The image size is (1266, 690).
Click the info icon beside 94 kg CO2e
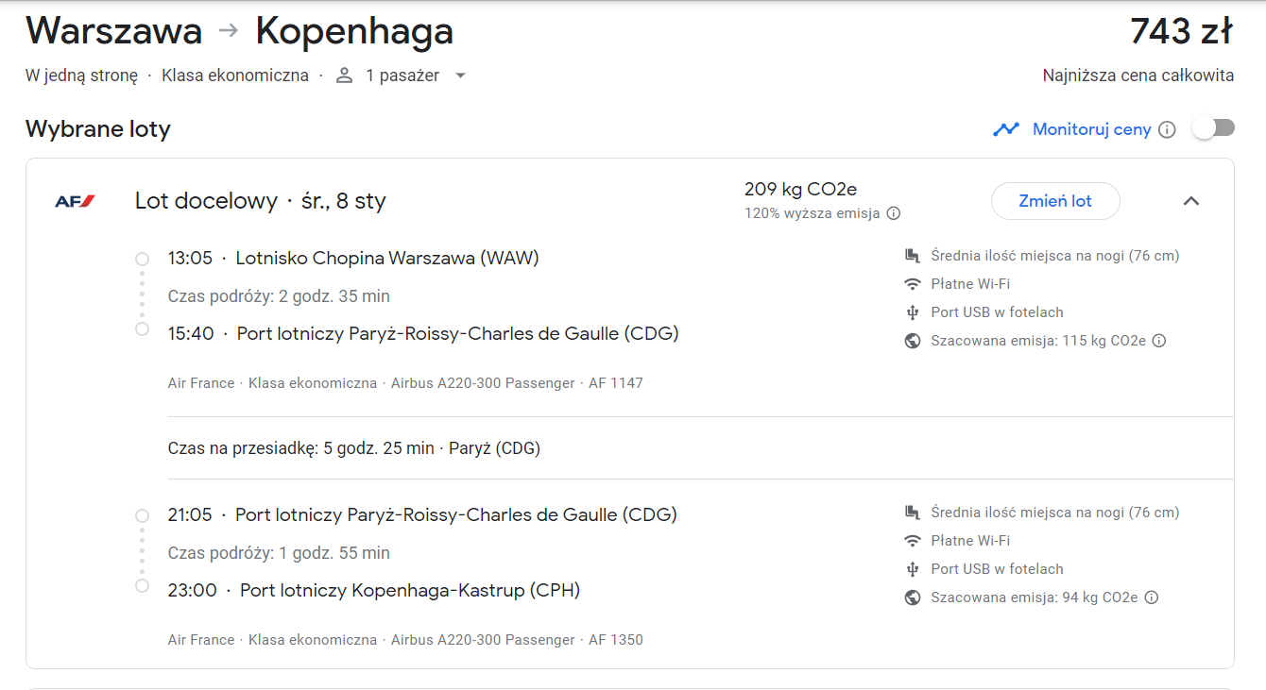1152,597
